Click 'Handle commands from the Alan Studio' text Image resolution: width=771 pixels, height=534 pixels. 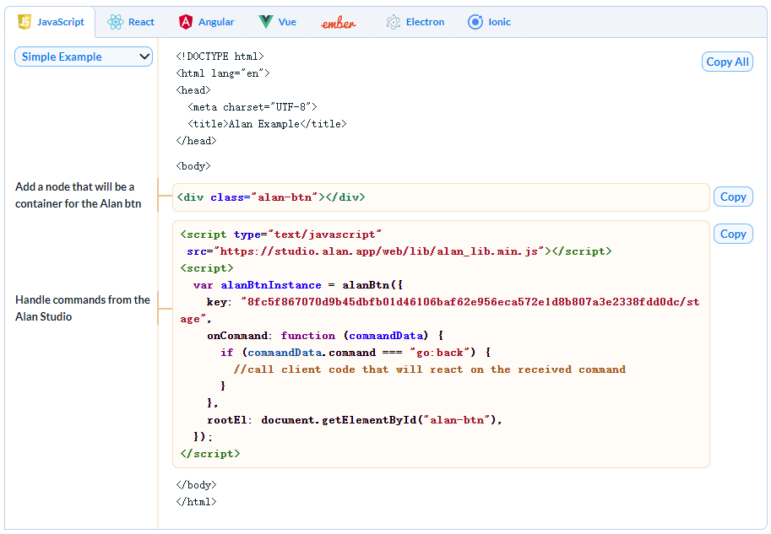pyautogui.click(x=83, y=308)
